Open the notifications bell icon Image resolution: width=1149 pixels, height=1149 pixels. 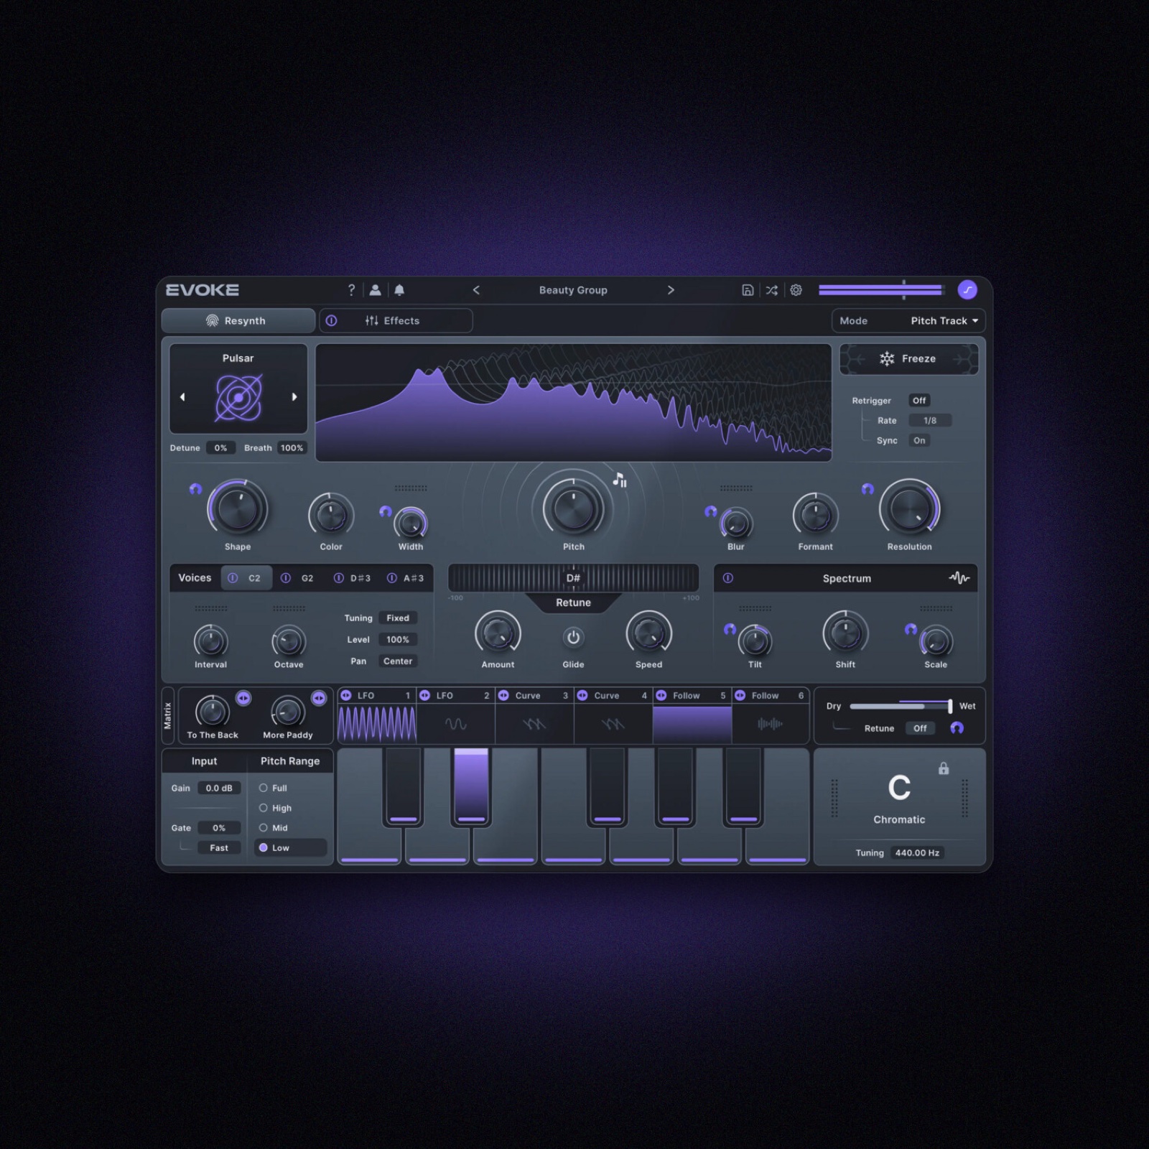[x=399, y=290]
